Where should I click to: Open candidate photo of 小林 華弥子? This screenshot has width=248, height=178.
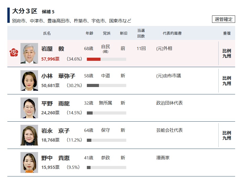pos(29,81)
